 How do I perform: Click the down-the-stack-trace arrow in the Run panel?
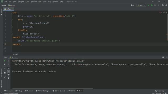click(9, 64)
